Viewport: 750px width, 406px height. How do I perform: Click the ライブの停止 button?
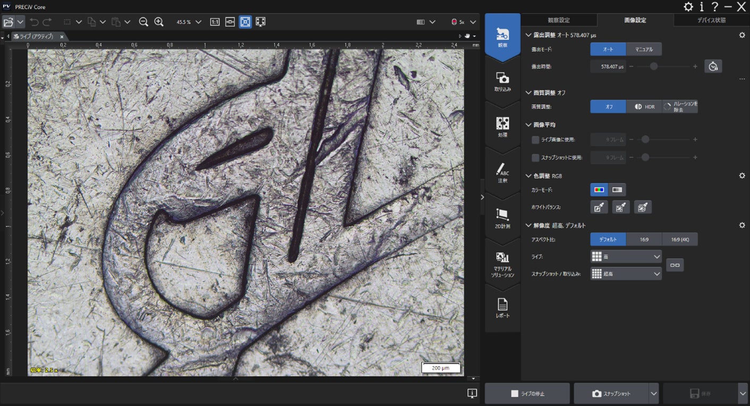[527, 394]
